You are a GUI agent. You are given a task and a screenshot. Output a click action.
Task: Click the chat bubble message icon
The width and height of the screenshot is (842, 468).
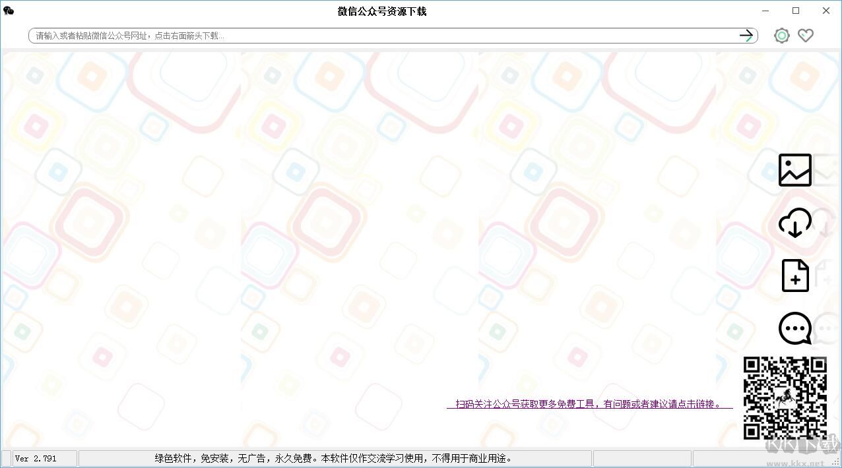pos(795,328)
